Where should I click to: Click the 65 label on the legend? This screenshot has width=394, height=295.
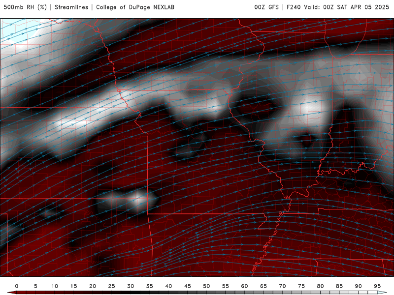point(263,286)
